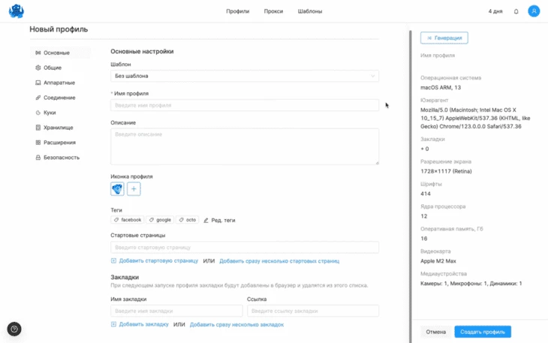Click the pencil icon beside Ред. теги
The height and width of the screenshot is (343, 548).
[x=206, y=221]
